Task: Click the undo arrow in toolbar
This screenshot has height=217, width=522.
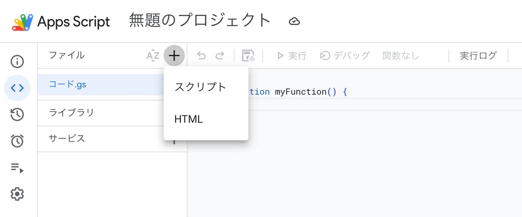Action: click(x=201, y=56)
